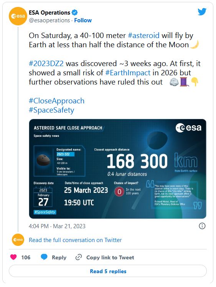This screenshot has height=287, width=216.
Task: Click the verified badge beside ESA Operations
Action: [x=74, y=13]
